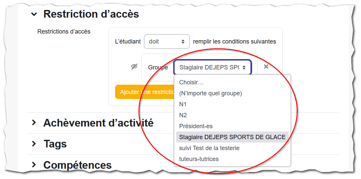361x179 pixels.
Task: Open the 'doit' condition dropdown
Action: (x=167, y=42)
